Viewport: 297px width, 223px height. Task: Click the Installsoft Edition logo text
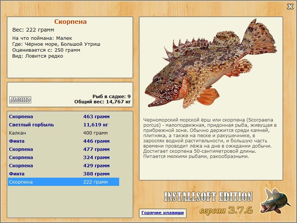coord(208,197)
